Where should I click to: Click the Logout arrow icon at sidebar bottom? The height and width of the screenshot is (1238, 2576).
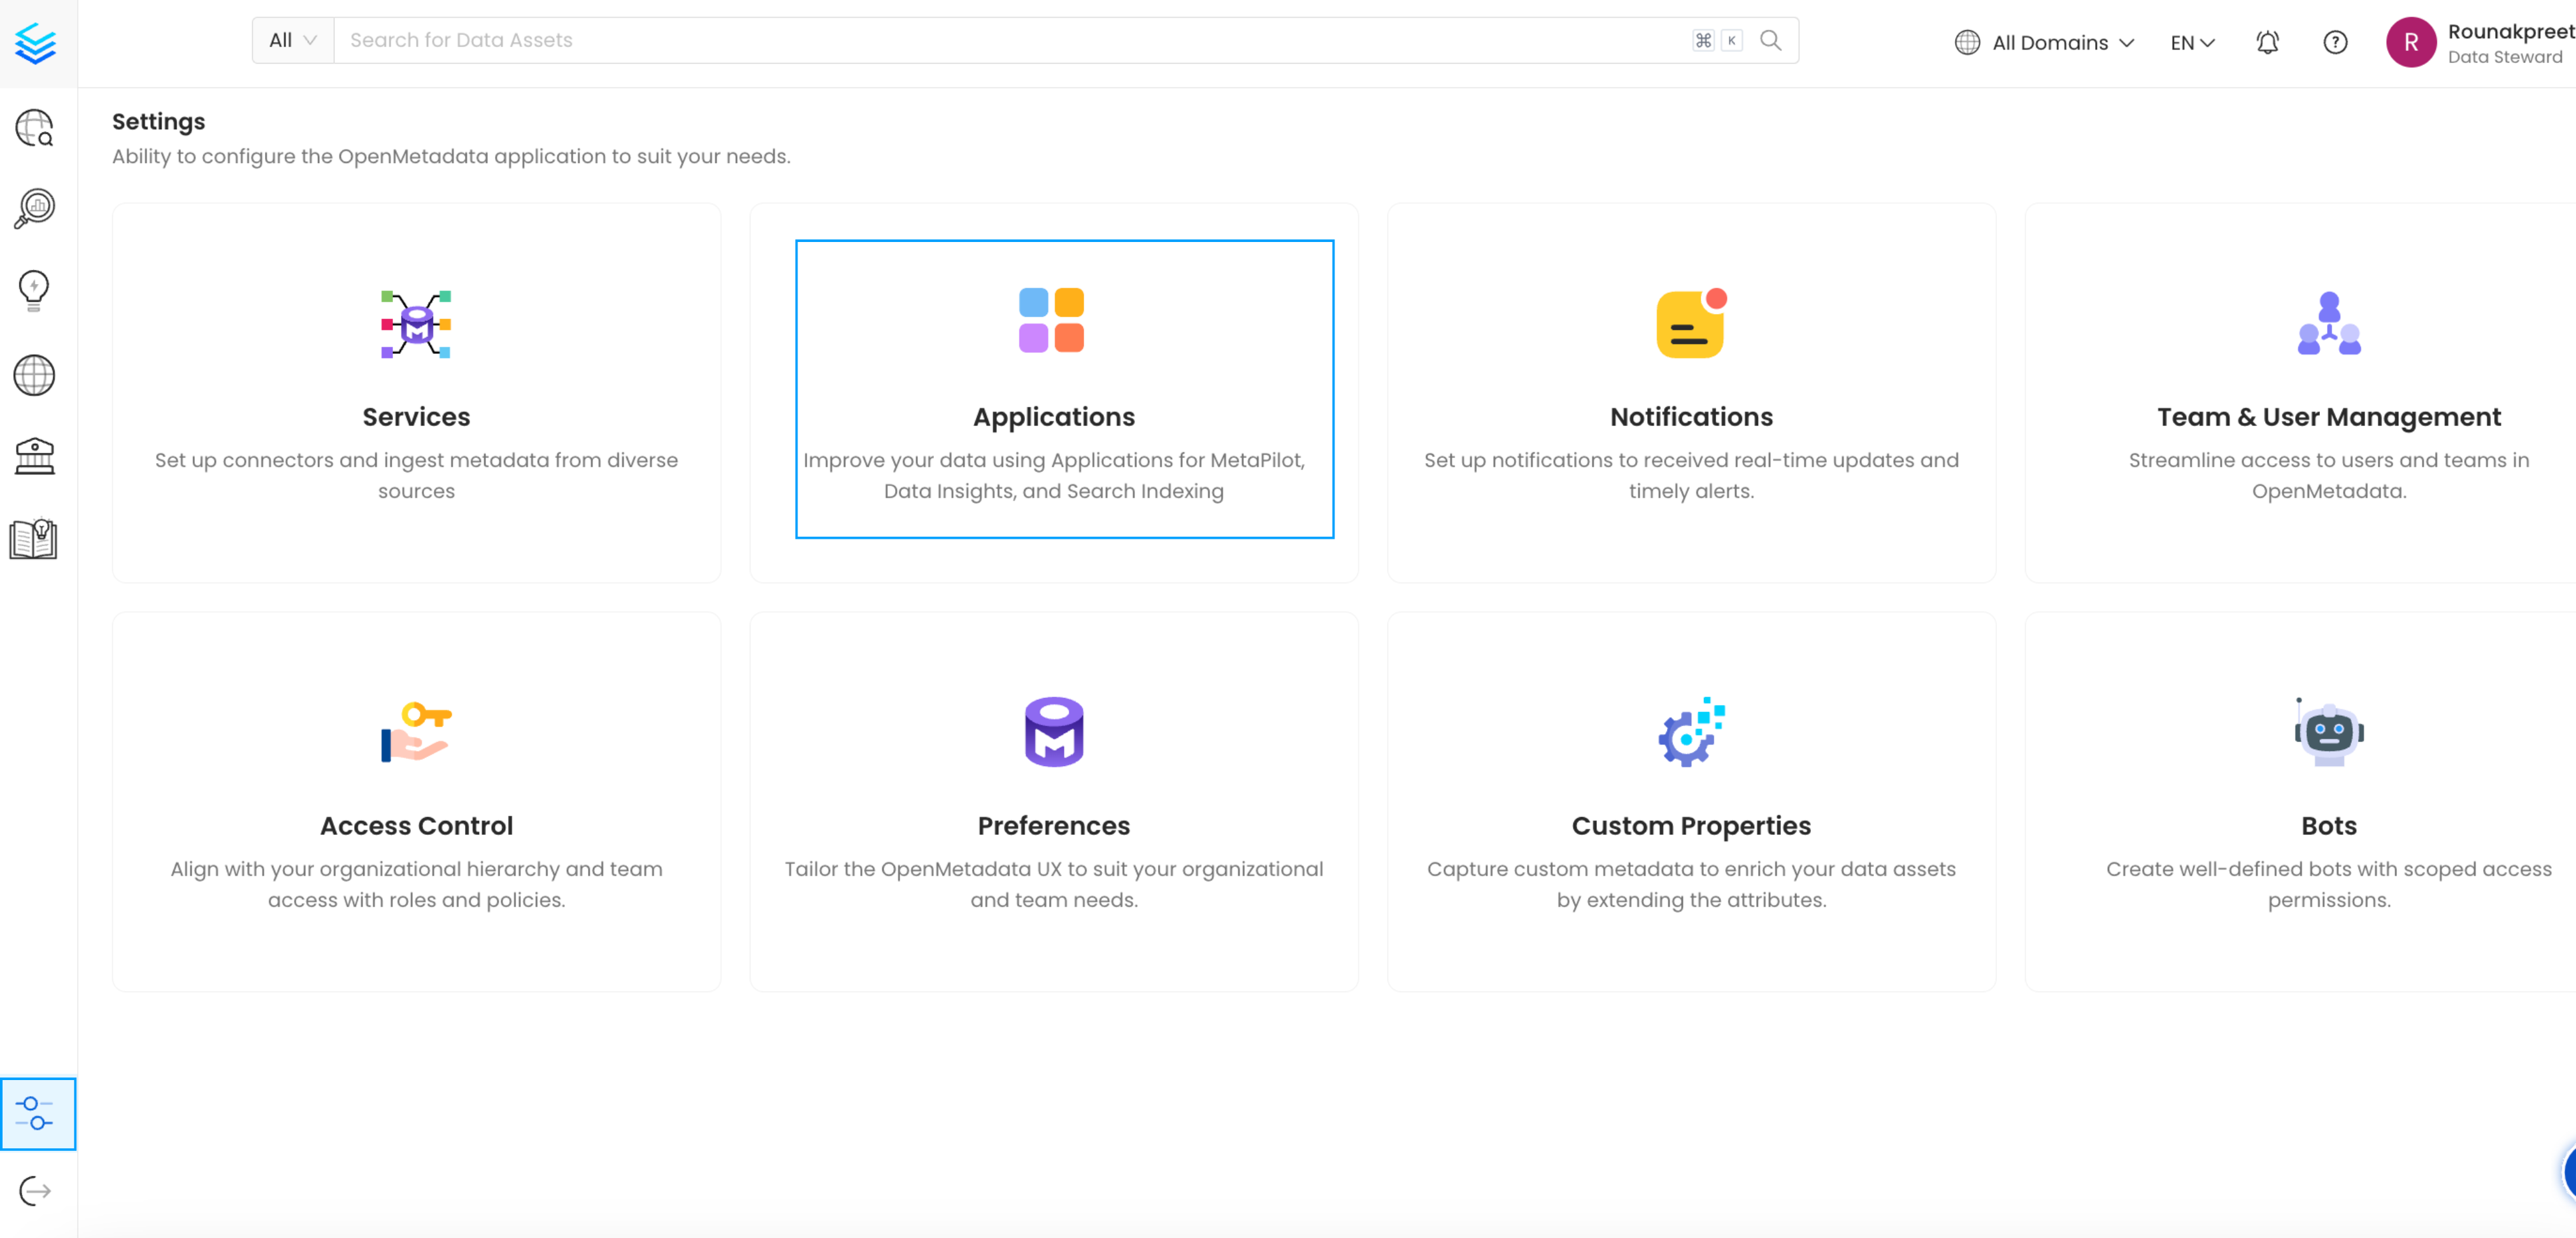(x=33, y=1191)
